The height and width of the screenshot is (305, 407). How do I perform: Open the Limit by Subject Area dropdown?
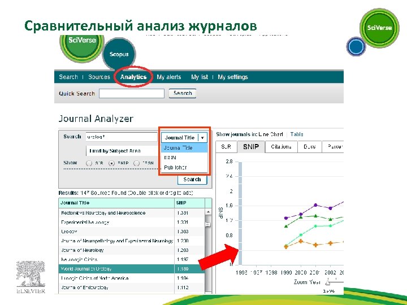(x=122, y=151)
